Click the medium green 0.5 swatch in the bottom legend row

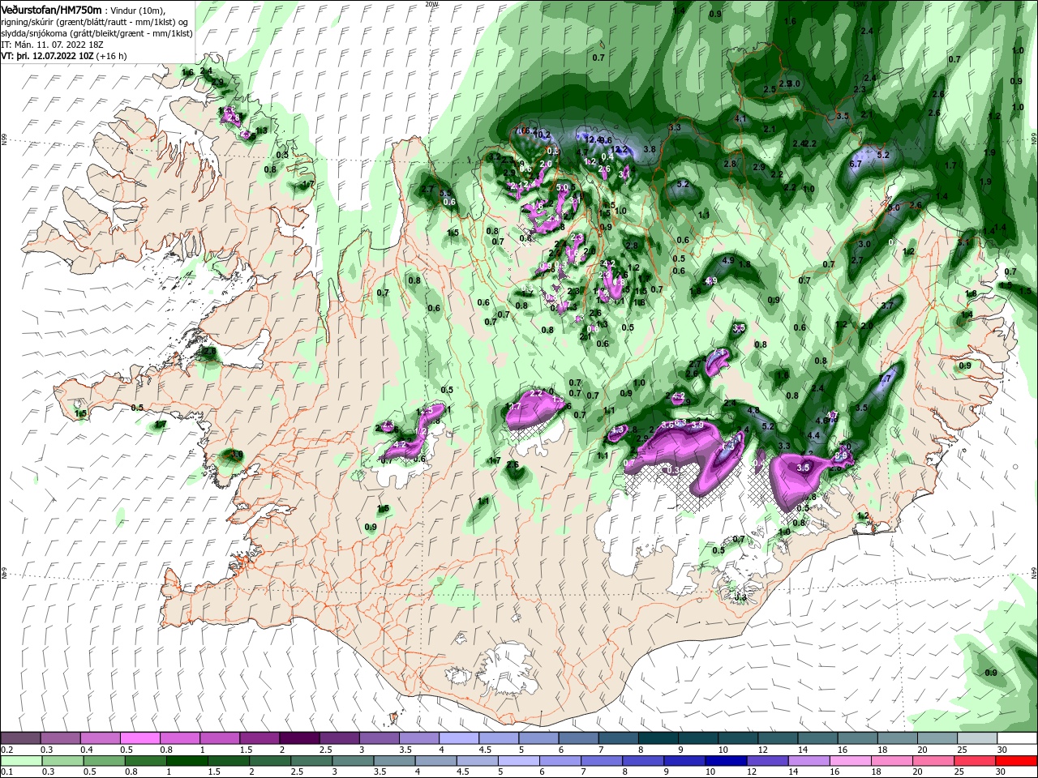pyautogui.click(x=104, y=761)
